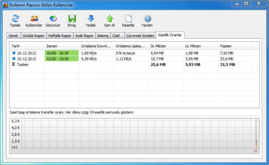Open the Çevirmeli Süreleri tab
Image resolution: width=269 pixels, height=165 pixels.
coord(140,36)
